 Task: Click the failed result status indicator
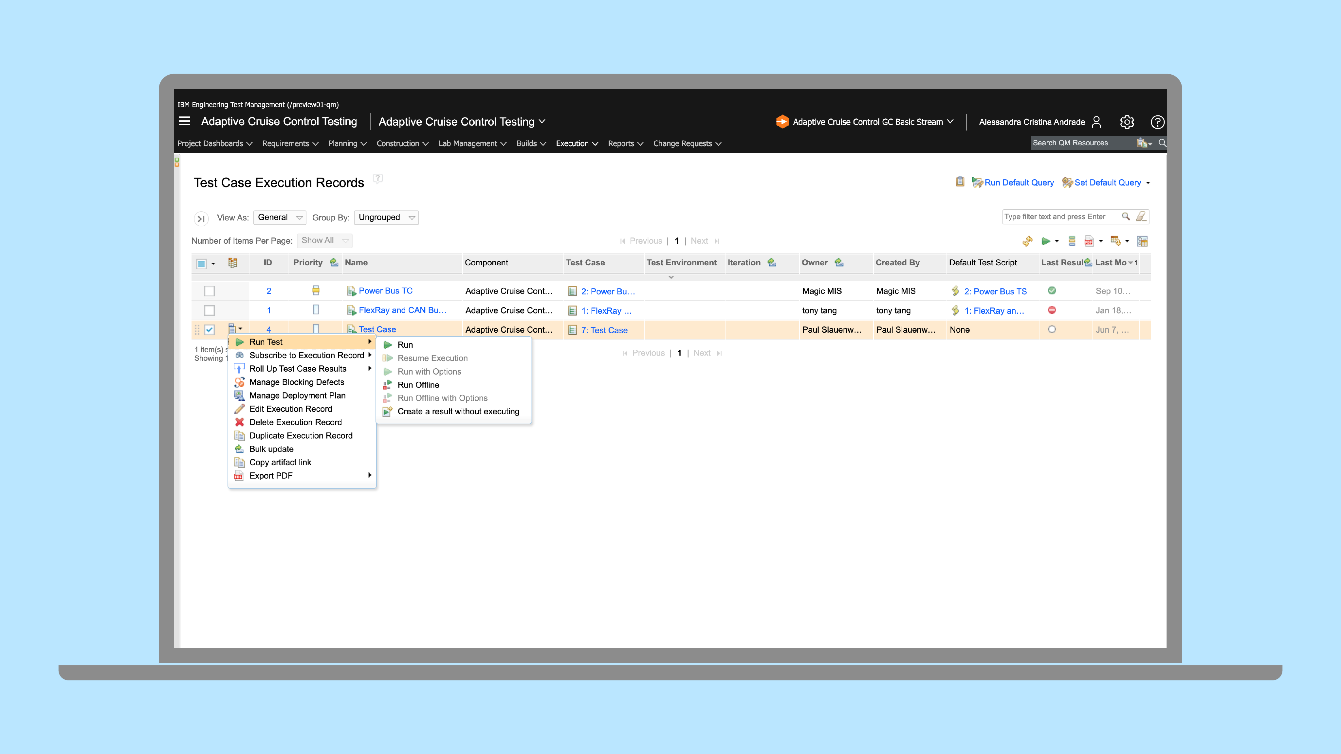pos(1052,310)
